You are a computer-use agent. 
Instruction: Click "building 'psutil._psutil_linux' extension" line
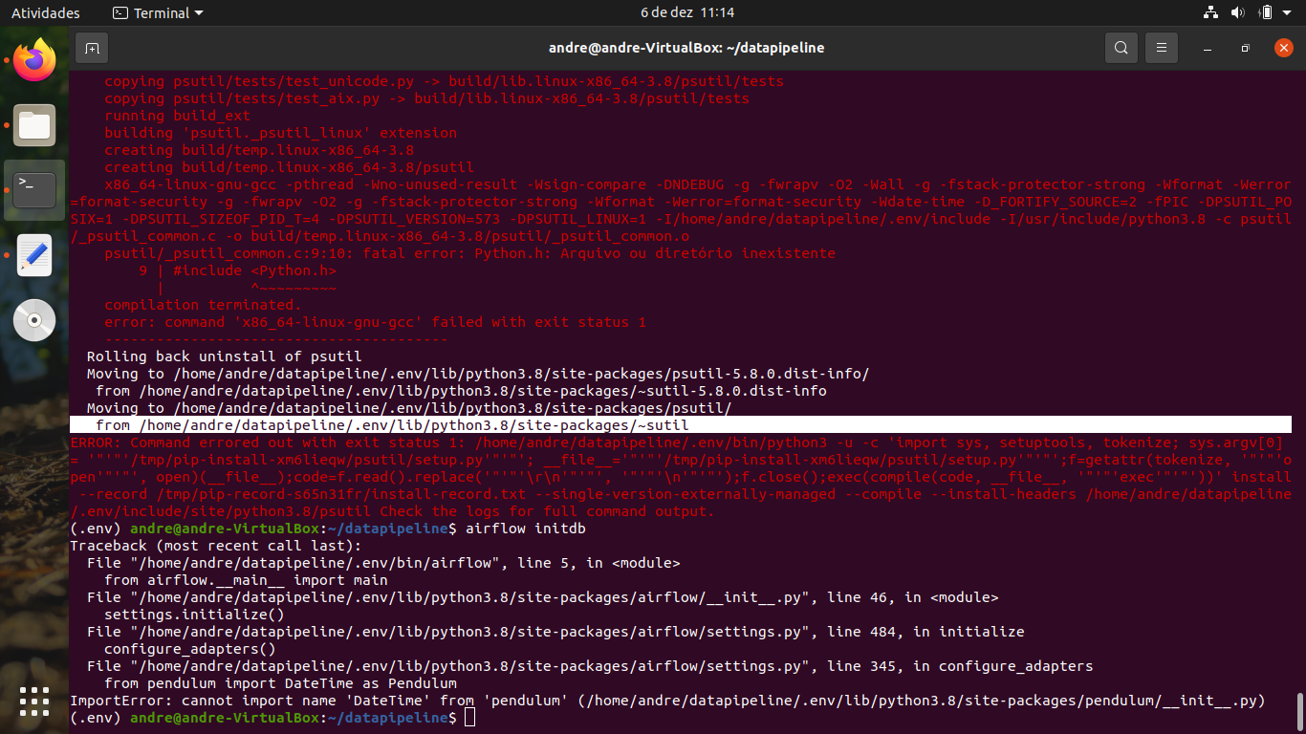coord(280,133)
